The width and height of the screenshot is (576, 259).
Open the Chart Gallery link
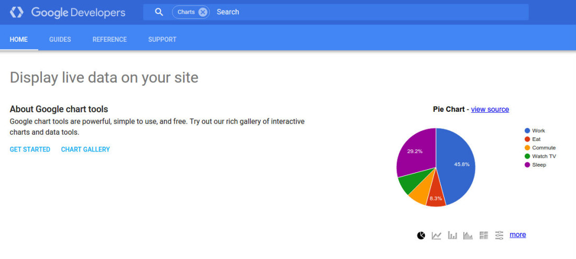85,149
